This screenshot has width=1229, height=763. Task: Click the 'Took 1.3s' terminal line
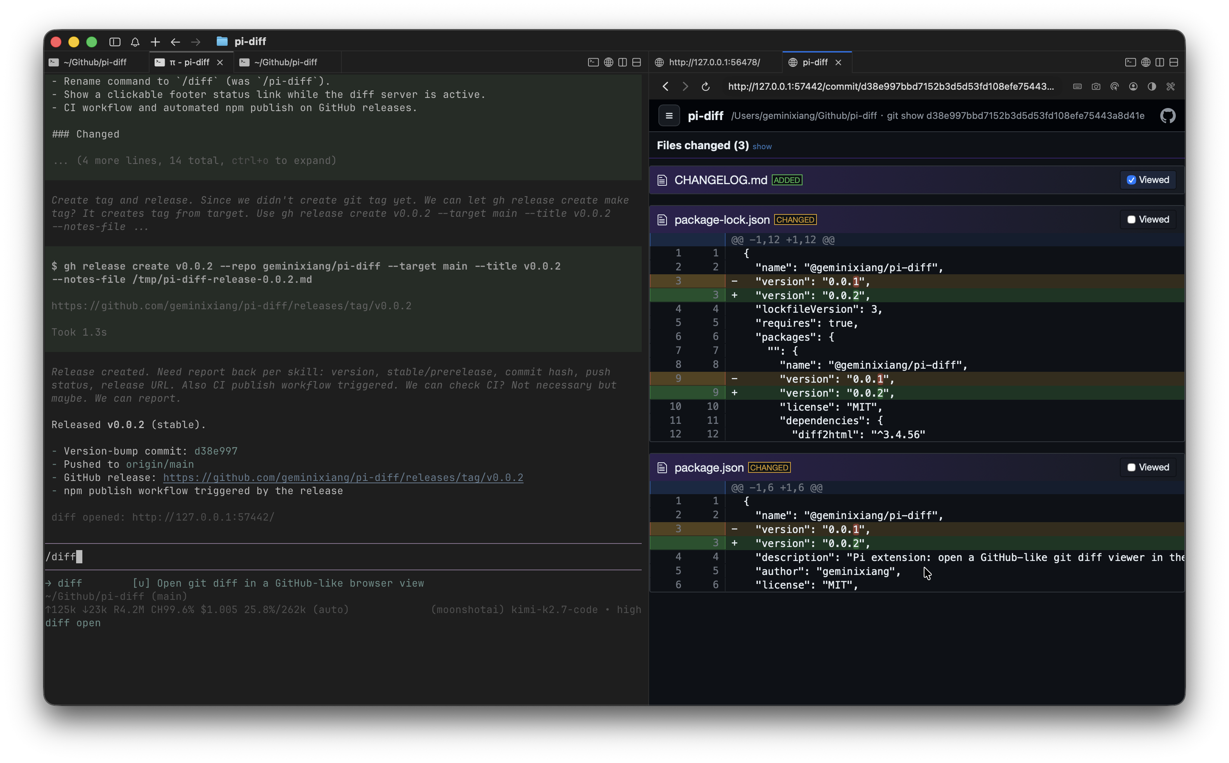(79, 332)
